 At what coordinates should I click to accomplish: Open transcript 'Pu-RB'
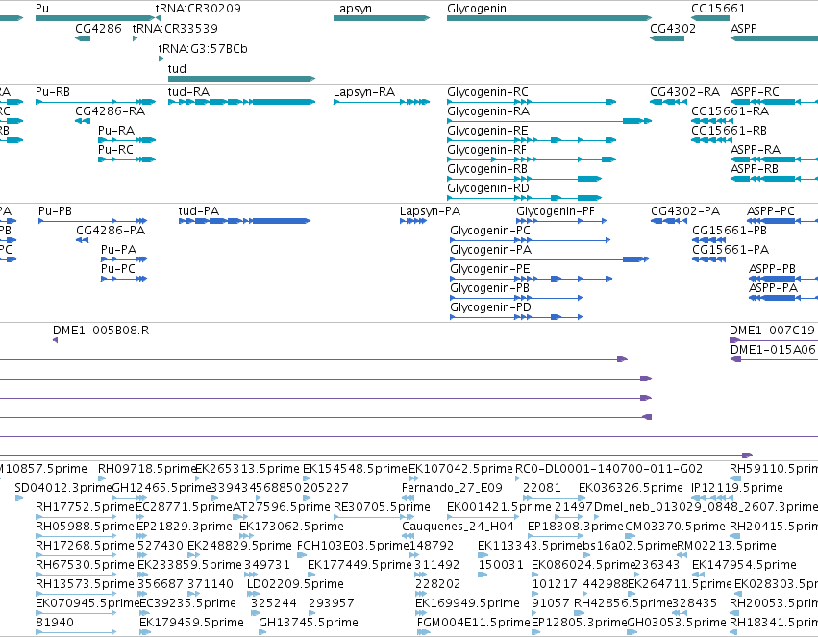point(53,92)
